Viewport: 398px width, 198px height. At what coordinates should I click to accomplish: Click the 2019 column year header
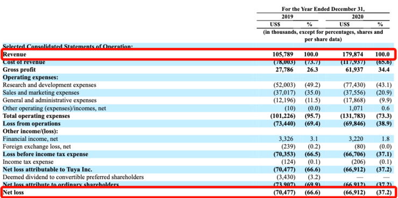pyautogui.click(x=287, y=17)
